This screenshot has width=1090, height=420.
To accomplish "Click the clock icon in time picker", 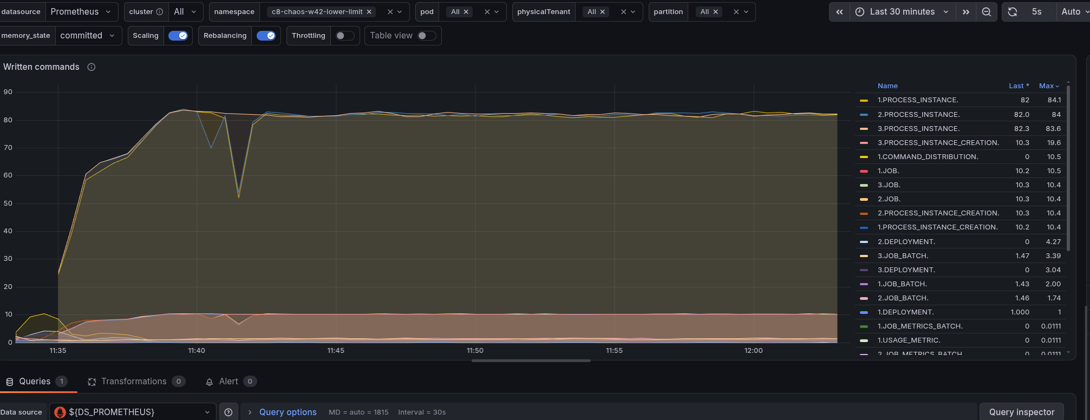I will pos(860,12).
